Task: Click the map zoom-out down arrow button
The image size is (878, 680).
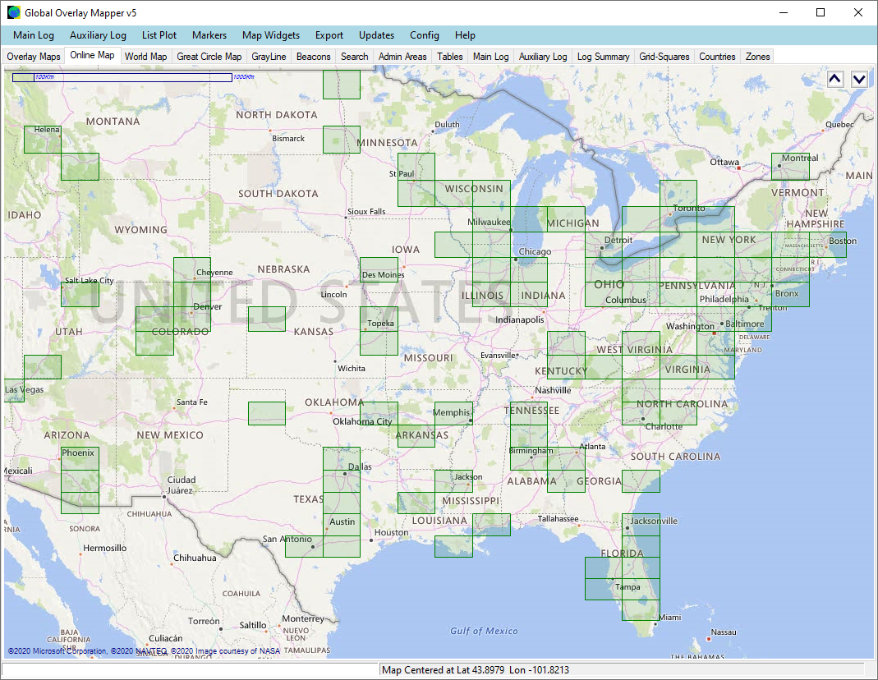Action: pyautogui.click(x=859, y=79)
